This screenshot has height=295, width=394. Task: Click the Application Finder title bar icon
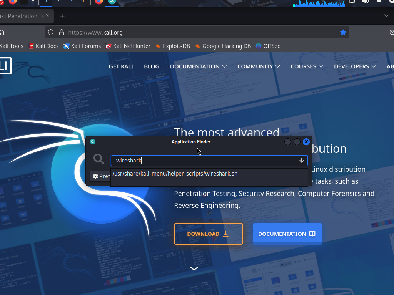click(93, 142)
